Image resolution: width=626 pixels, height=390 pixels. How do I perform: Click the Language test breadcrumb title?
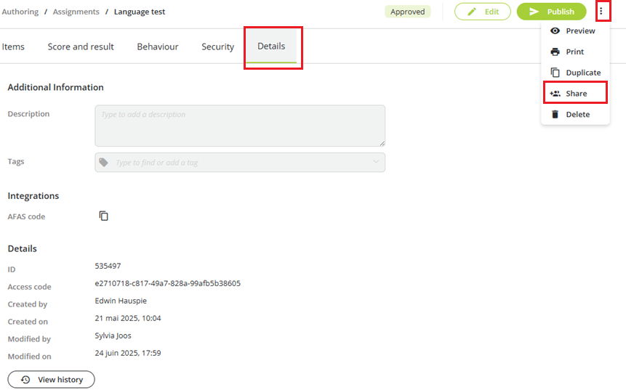pyautogui.click(x=140, y=12)
